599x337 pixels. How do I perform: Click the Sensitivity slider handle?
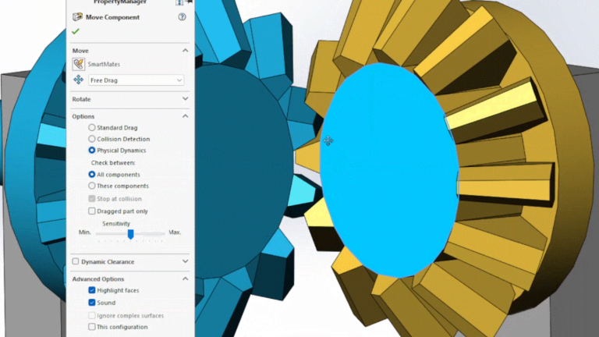click(x=130, y=233)
